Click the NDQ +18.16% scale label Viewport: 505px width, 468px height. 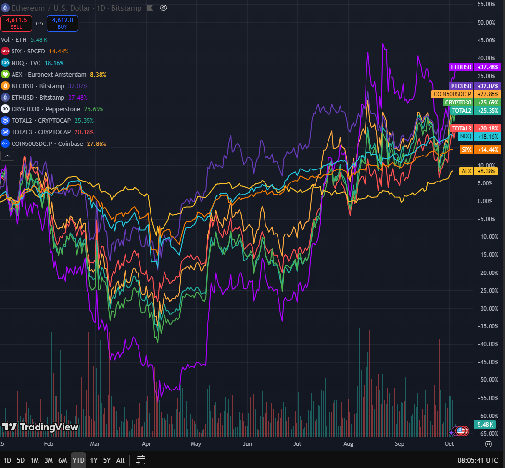coord(479,136)
